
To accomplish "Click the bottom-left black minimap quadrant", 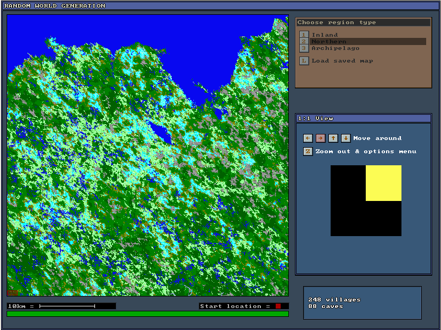I will coord(348,219).
